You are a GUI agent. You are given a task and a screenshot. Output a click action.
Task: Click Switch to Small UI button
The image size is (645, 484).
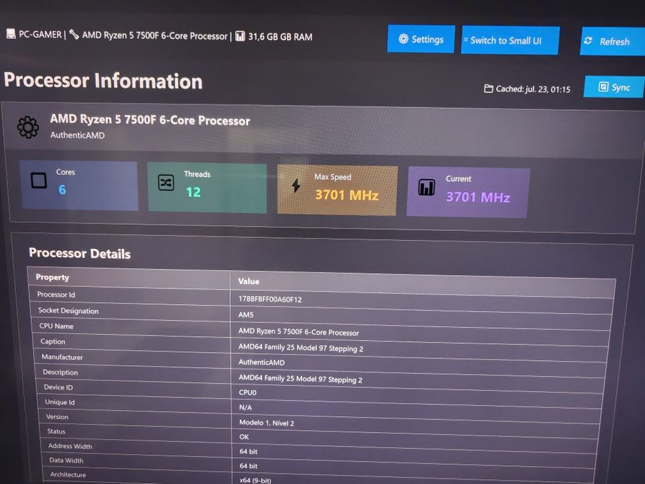coord(510,40)
